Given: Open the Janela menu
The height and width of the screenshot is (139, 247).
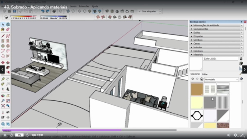Looking at the screenshot, I should (73, 6).
